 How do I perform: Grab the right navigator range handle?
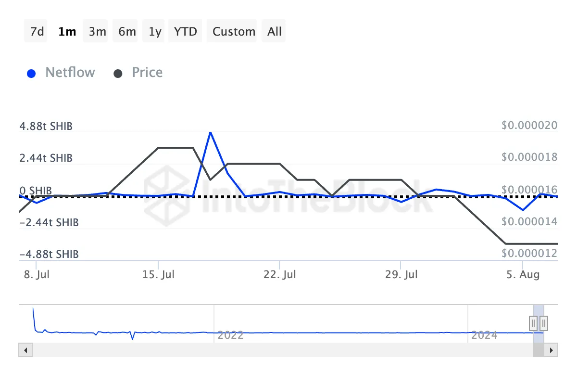tap(544, 322)
